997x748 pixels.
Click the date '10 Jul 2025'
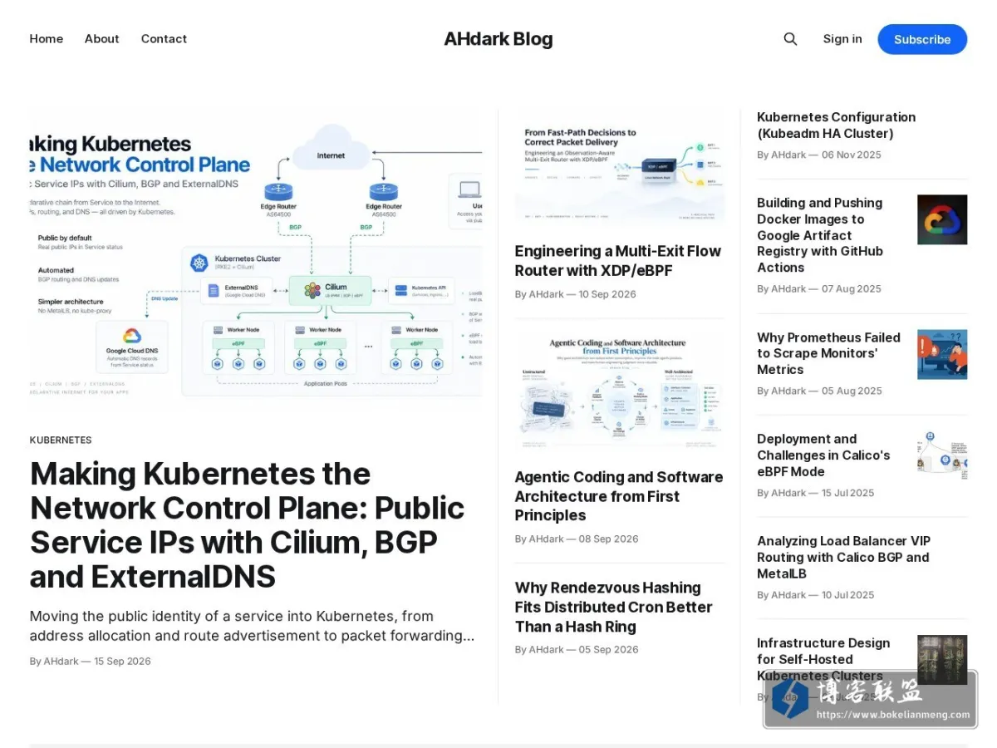coord(848,595)
